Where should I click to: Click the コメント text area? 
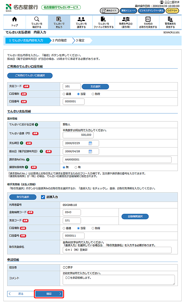pos(118,280)
